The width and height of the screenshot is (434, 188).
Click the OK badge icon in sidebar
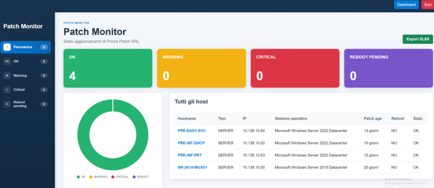pos(7,61)
